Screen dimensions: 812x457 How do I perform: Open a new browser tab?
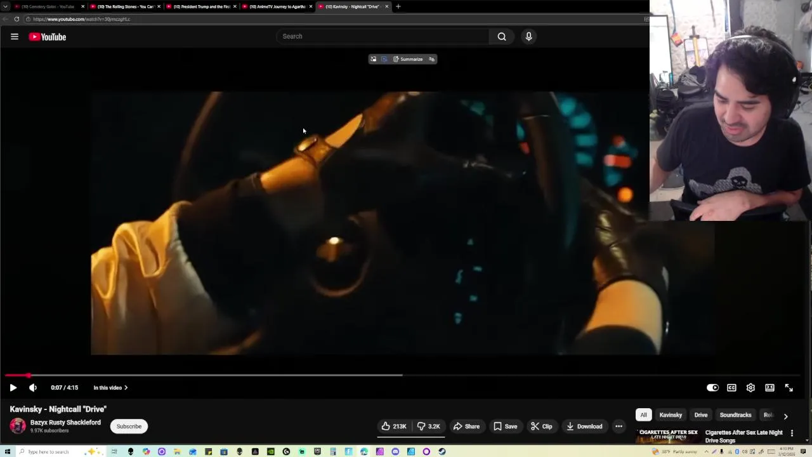click(x=398, y=6)
